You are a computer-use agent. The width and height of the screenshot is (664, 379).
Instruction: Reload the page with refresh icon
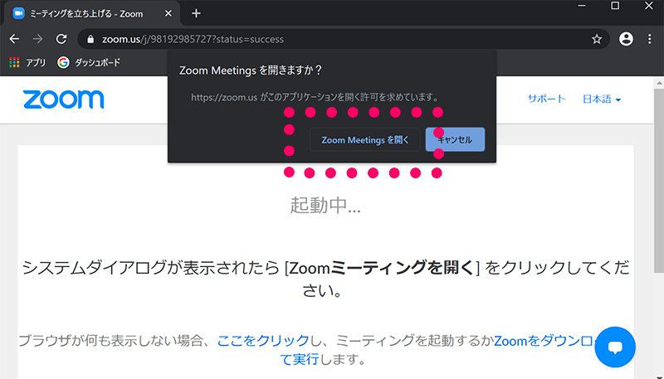[x=61, y=39]
